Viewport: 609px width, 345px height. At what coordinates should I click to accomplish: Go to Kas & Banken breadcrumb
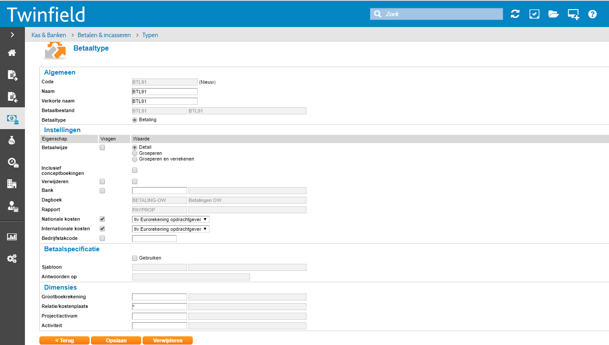click(49, 35)
